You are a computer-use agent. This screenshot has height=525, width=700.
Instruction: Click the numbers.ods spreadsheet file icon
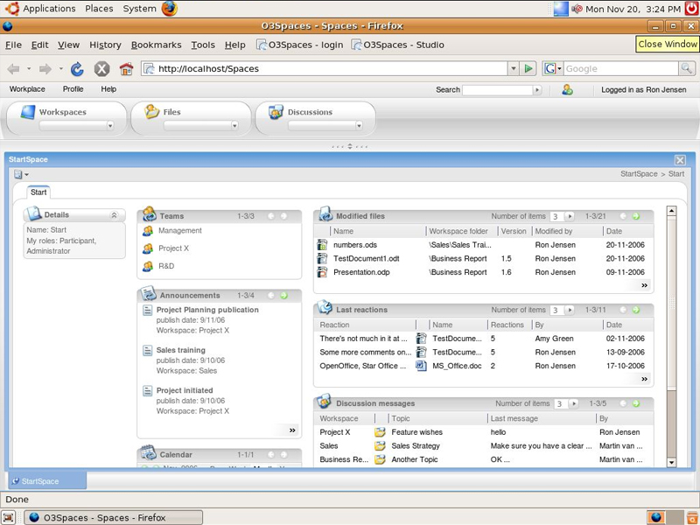[322, 245]
